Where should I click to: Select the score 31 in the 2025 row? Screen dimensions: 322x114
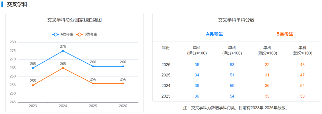pyautogui.click(x=267, y=75)
